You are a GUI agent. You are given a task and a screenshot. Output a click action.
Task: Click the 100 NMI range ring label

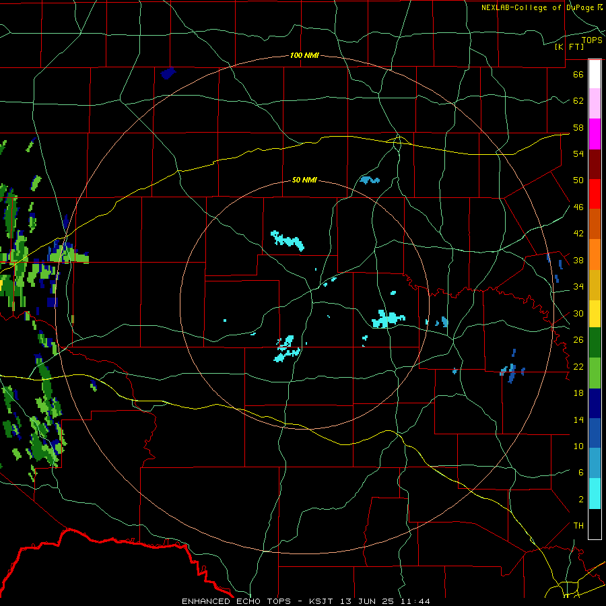pos(304,56)
